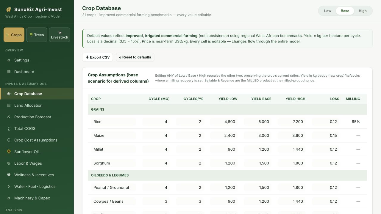Edit Sorghum cycle months field
The width and height of the screenshot is (381, 214).
coord(156,163)
